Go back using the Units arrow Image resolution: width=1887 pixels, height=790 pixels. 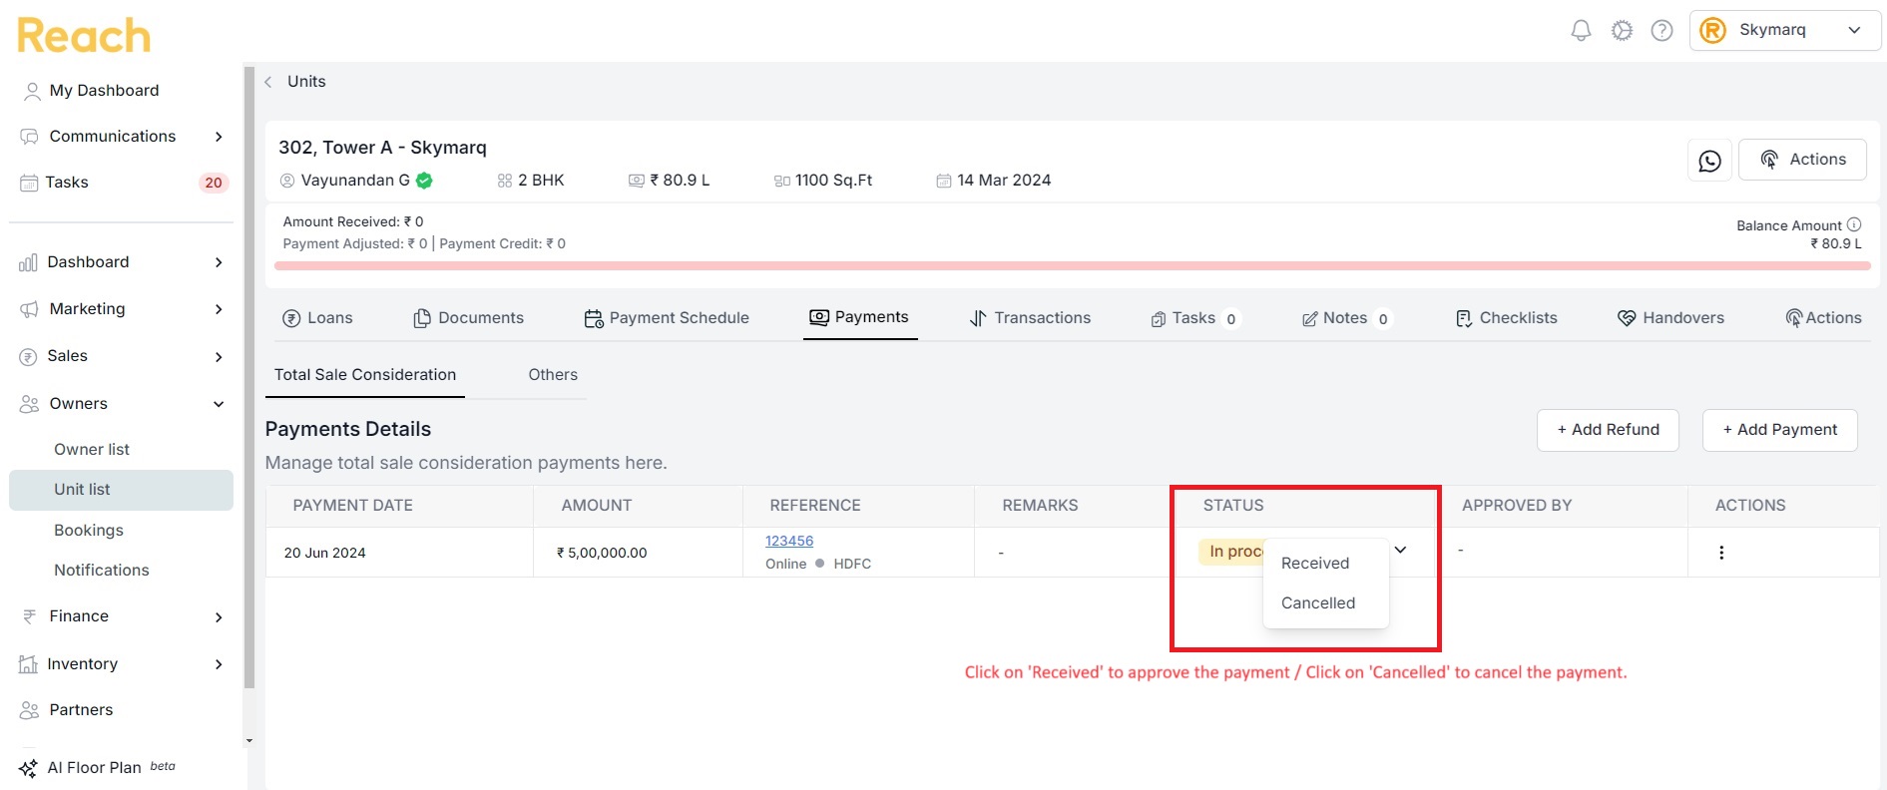(267, 82)
